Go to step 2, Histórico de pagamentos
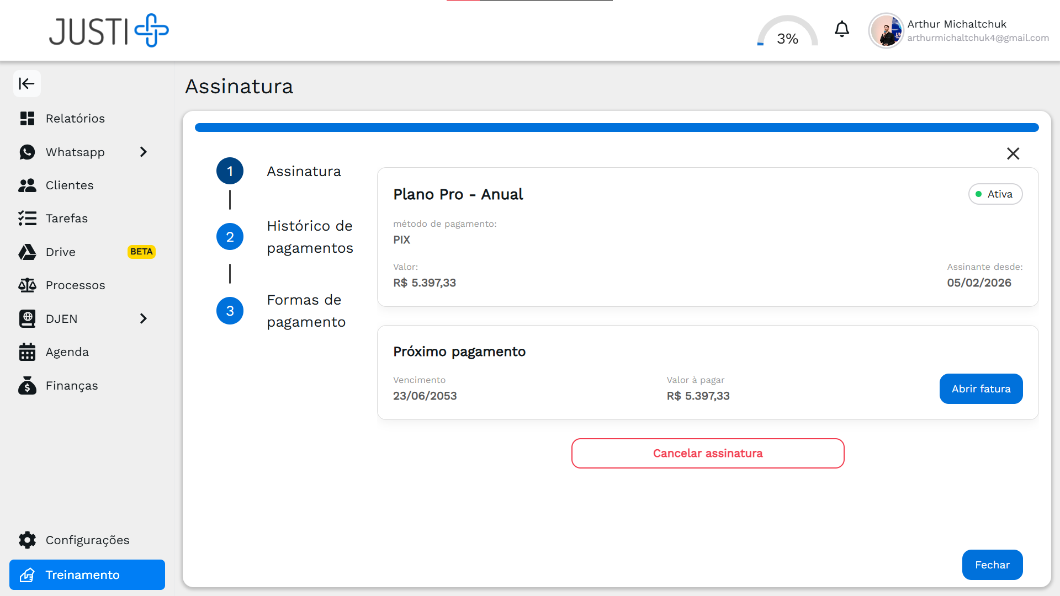 pyautogui.click(x=230, y=236)
